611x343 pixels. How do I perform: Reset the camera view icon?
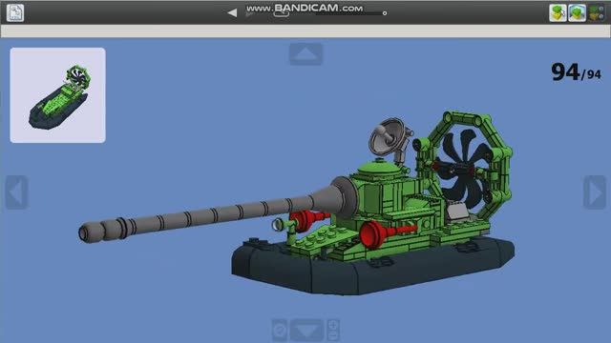(x=280, y=331)
